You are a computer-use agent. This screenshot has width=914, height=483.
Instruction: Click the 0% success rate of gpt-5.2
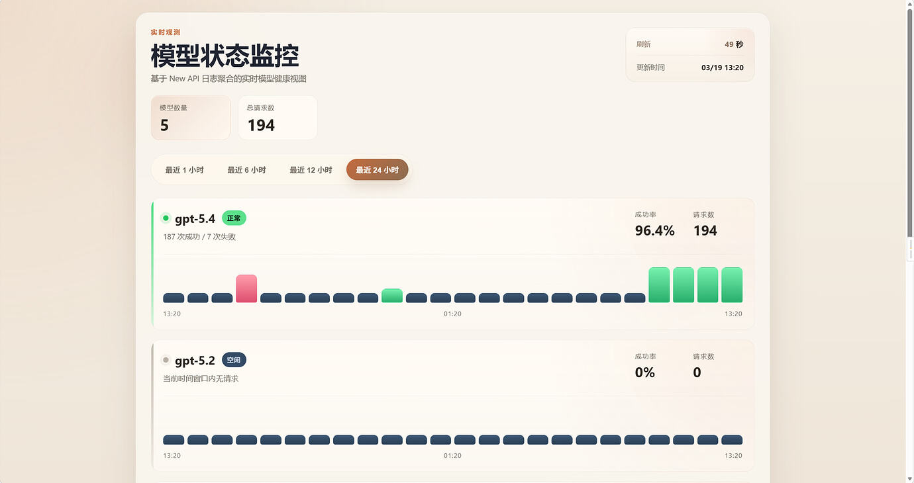pos(644,373)
